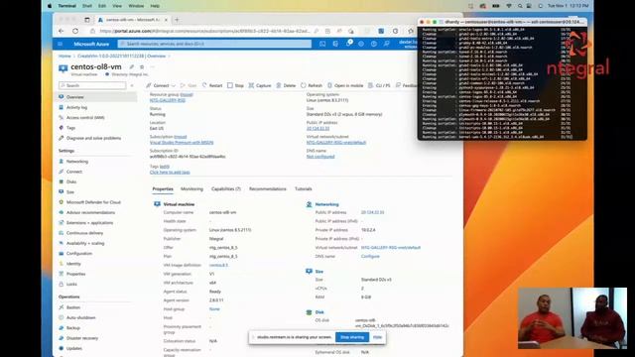Viewport: 635px width, 357px height.
Task: Click the Stop sharing button
Action: point(352,337)
